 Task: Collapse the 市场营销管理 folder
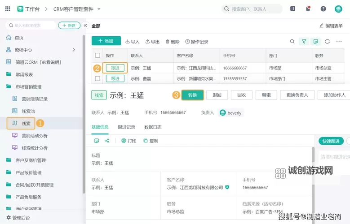(x=28, y=86)
